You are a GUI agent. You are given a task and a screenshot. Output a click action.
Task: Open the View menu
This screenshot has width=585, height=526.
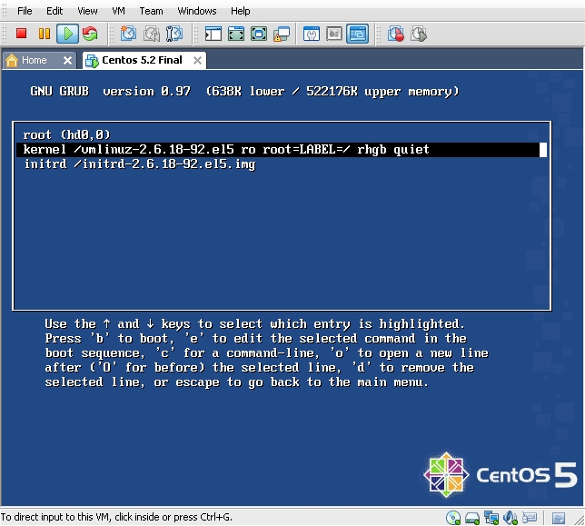[87, 11]
